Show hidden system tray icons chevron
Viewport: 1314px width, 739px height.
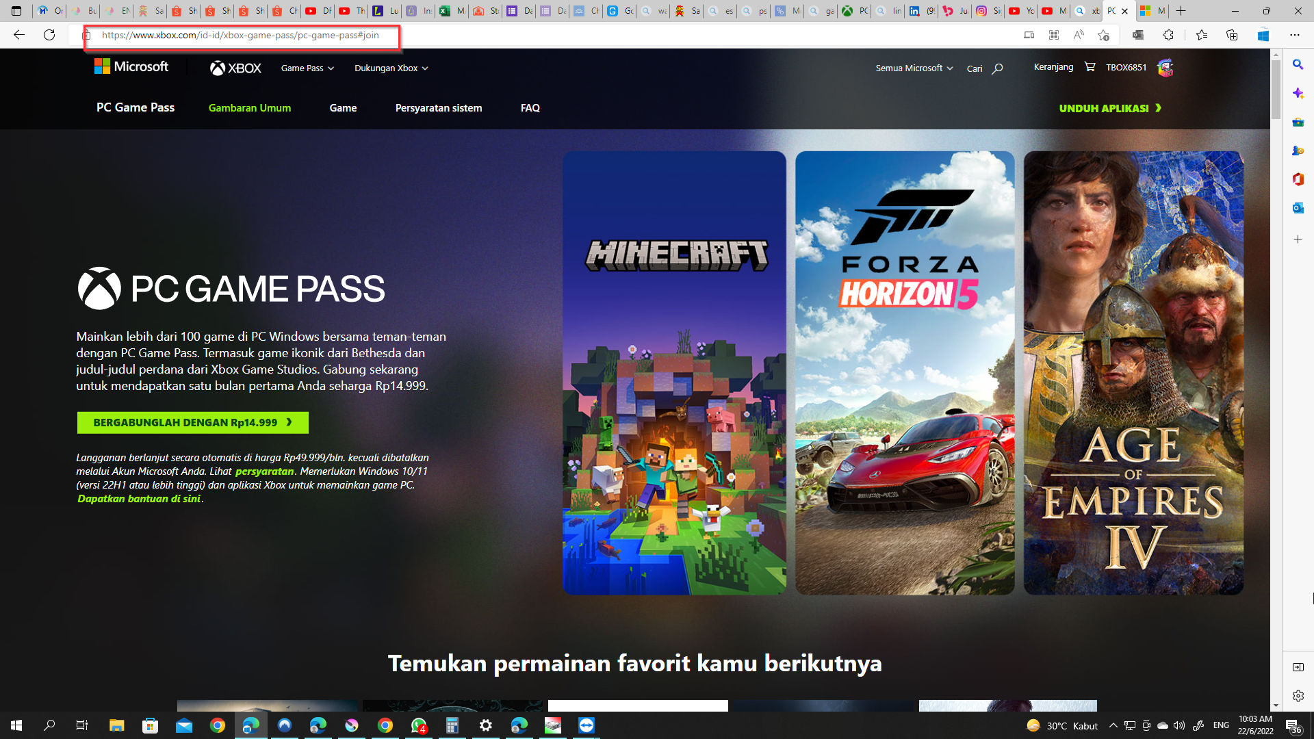1113,725
